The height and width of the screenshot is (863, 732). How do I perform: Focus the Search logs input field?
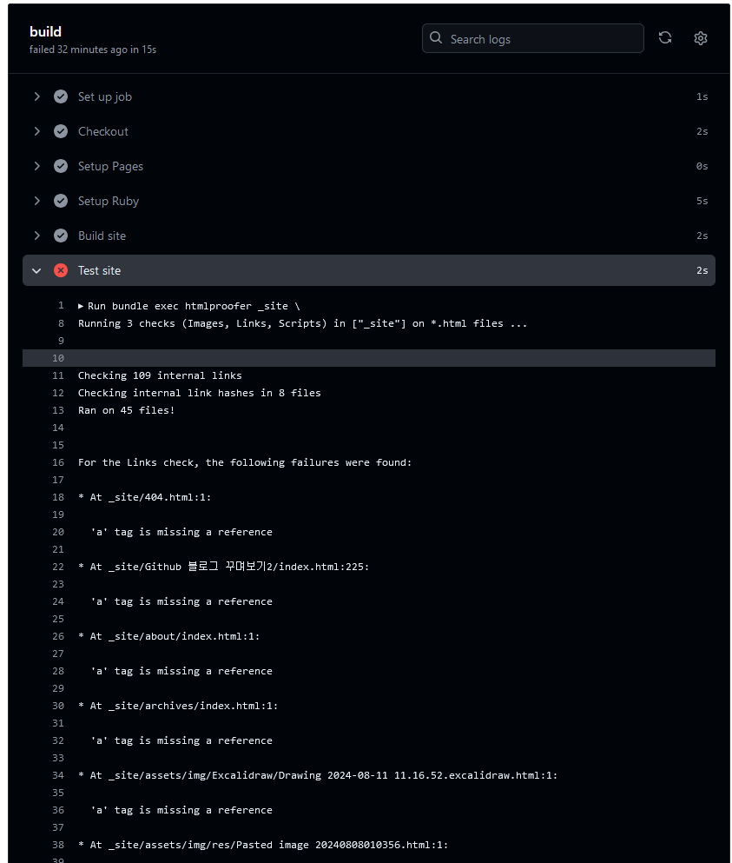click(533, 38)
